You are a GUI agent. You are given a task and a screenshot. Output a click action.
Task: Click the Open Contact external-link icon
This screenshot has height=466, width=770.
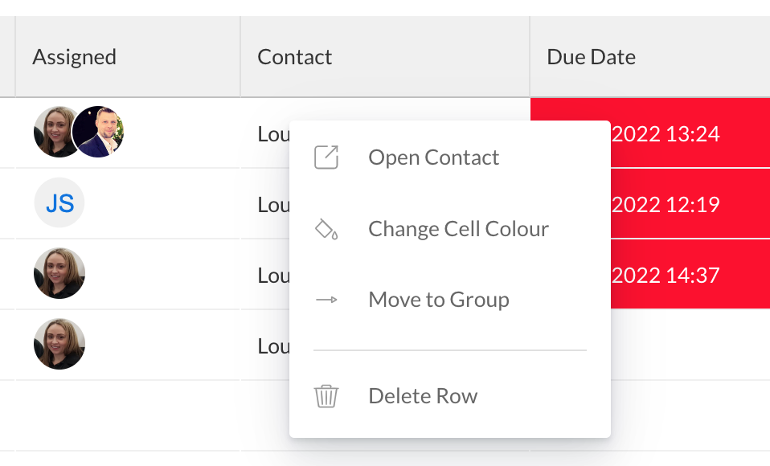click(x=326, y=157)
